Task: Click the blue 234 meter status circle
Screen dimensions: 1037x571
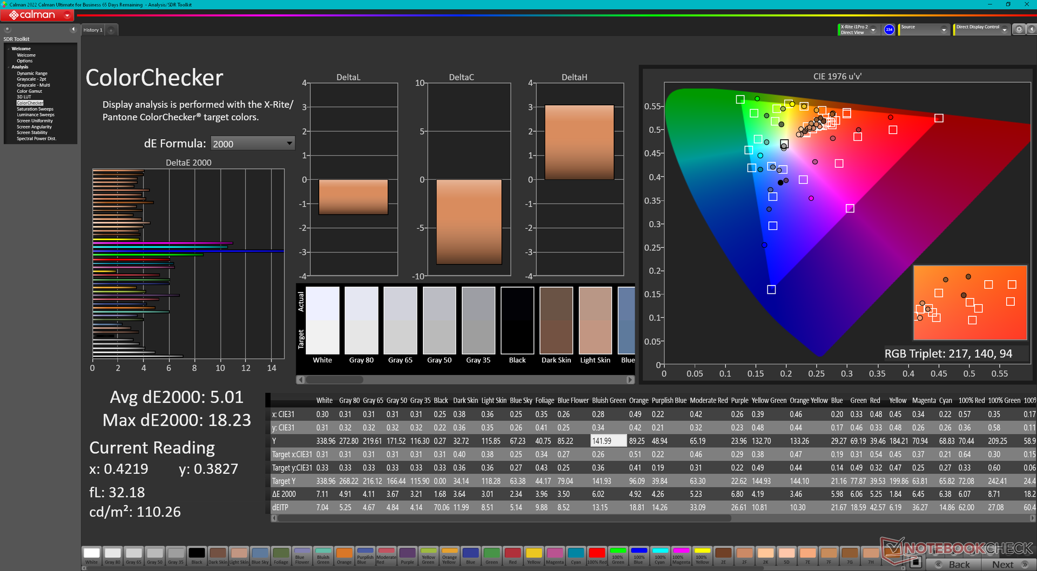Action: [x=889, y=30]
